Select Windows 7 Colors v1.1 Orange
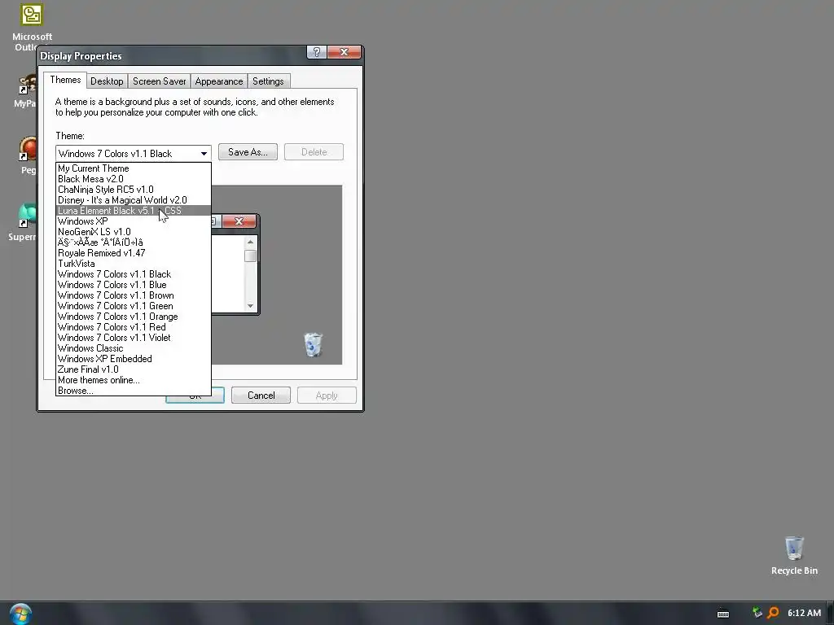 click(x=134, y=317)
